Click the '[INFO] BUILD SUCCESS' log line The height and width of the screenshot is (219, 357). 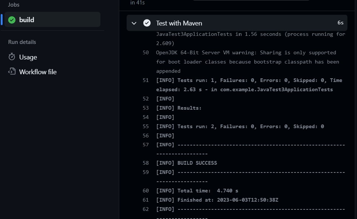(186, 163)
